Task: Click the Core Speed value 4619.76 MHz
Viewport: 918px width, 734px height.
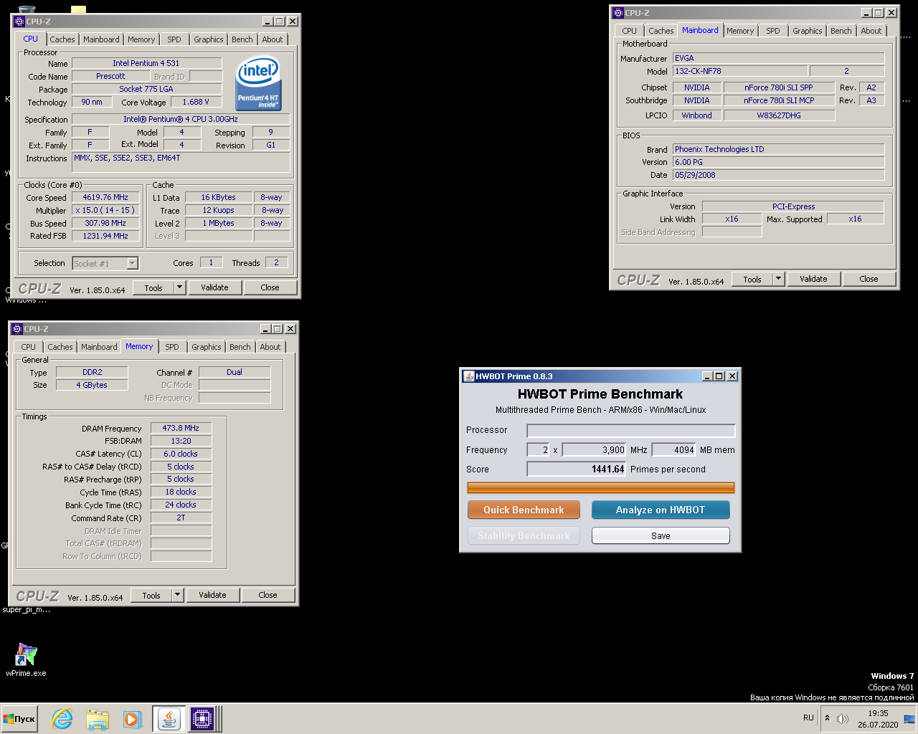Action: pos(105,197)
